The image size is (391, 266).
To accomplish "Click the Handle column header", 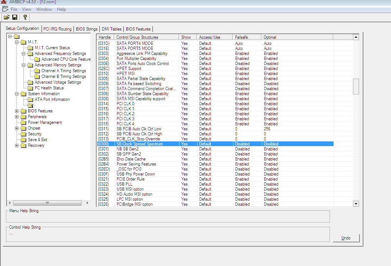I will coord(106,37).
